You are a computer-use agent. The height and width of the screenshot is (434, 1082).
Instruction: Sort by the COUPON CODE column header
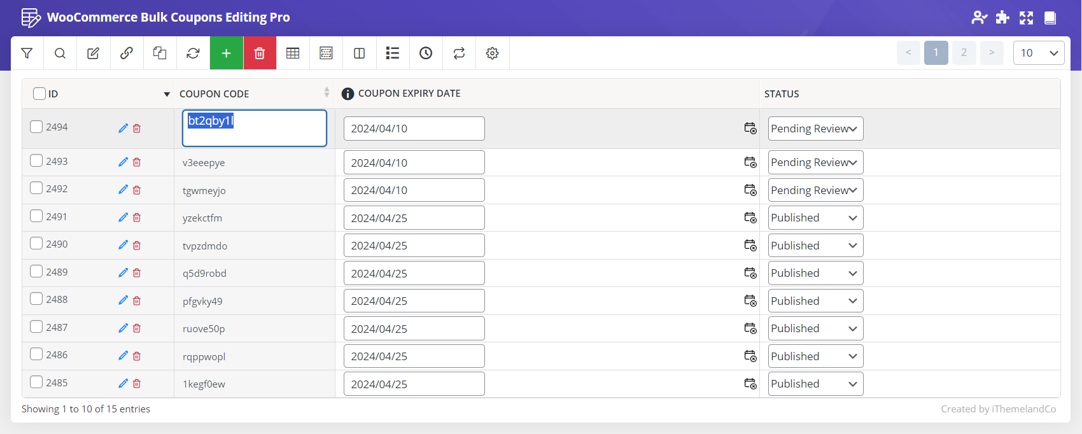pyautogui.click(x=214, y=94)
